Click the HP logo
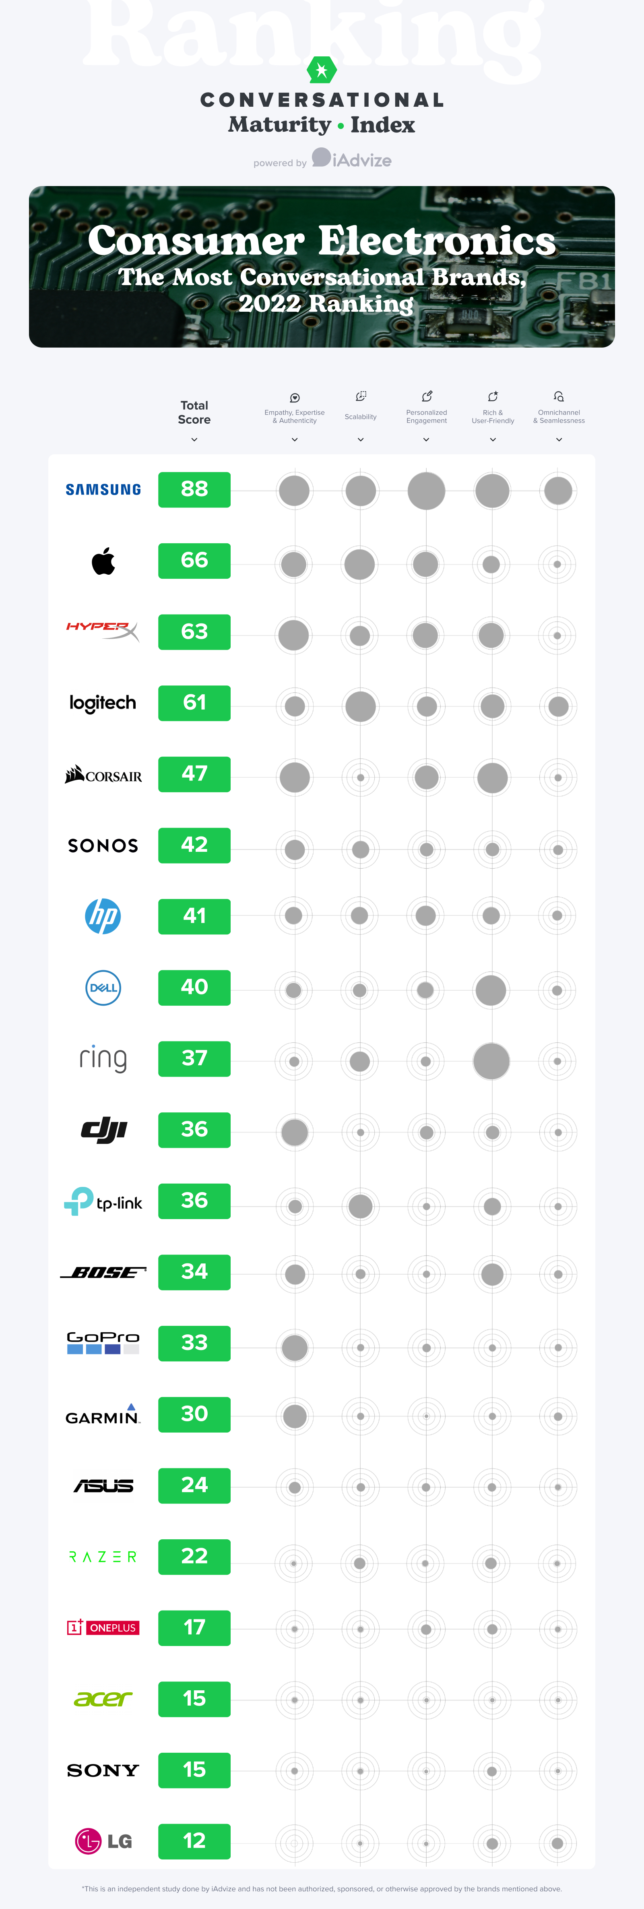 pyautogui.click(x=103, y=916)
